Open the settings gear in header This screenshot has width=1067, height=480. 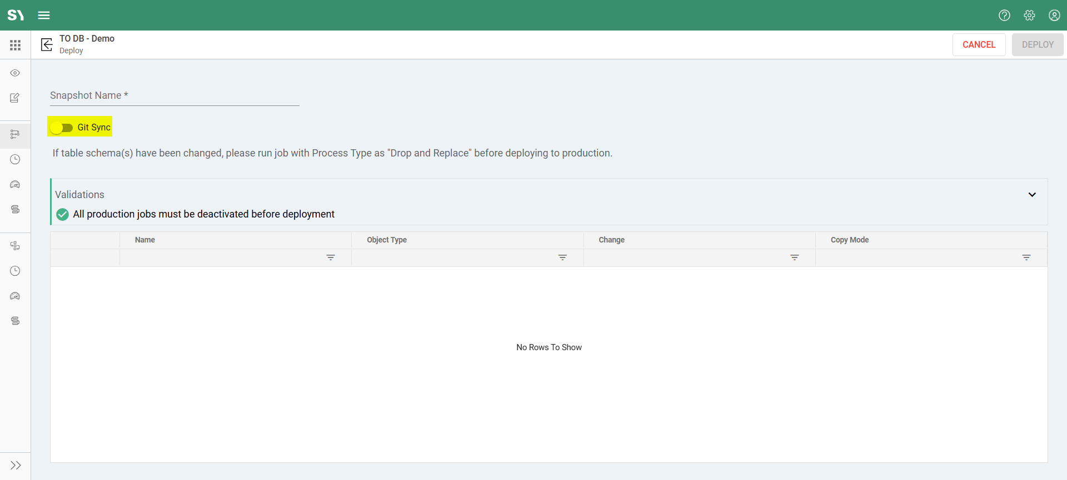[1029, 15]
